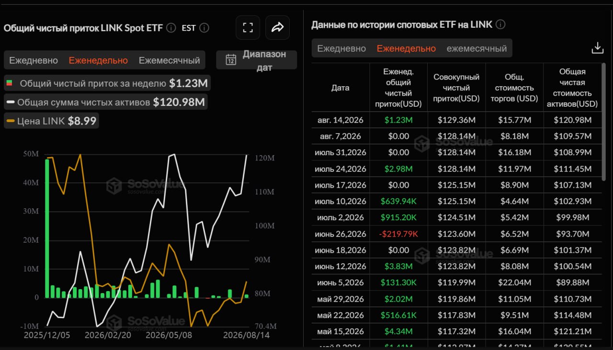Screen dimensions: 613x350
Task: Click the EST timezone label
Action: (x=189, y=28)
